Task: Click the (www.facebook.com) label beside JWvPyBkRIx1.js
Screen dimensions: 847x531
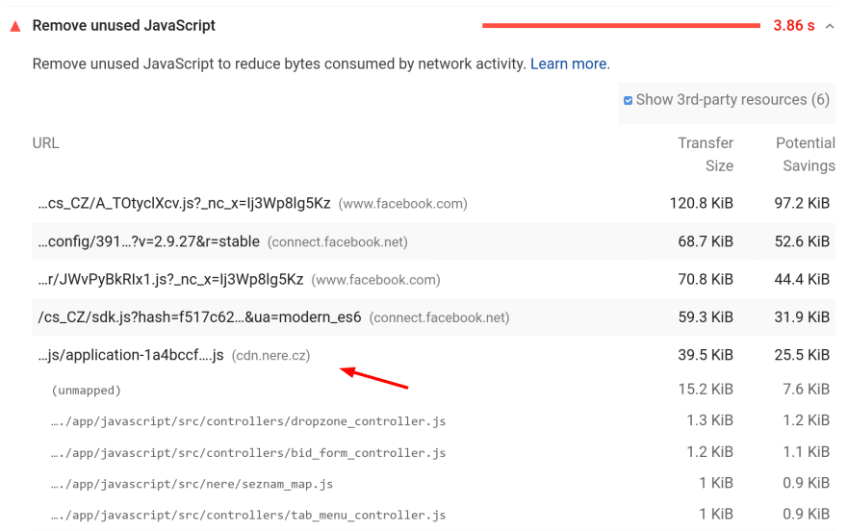Action: (x=376, y=280)
